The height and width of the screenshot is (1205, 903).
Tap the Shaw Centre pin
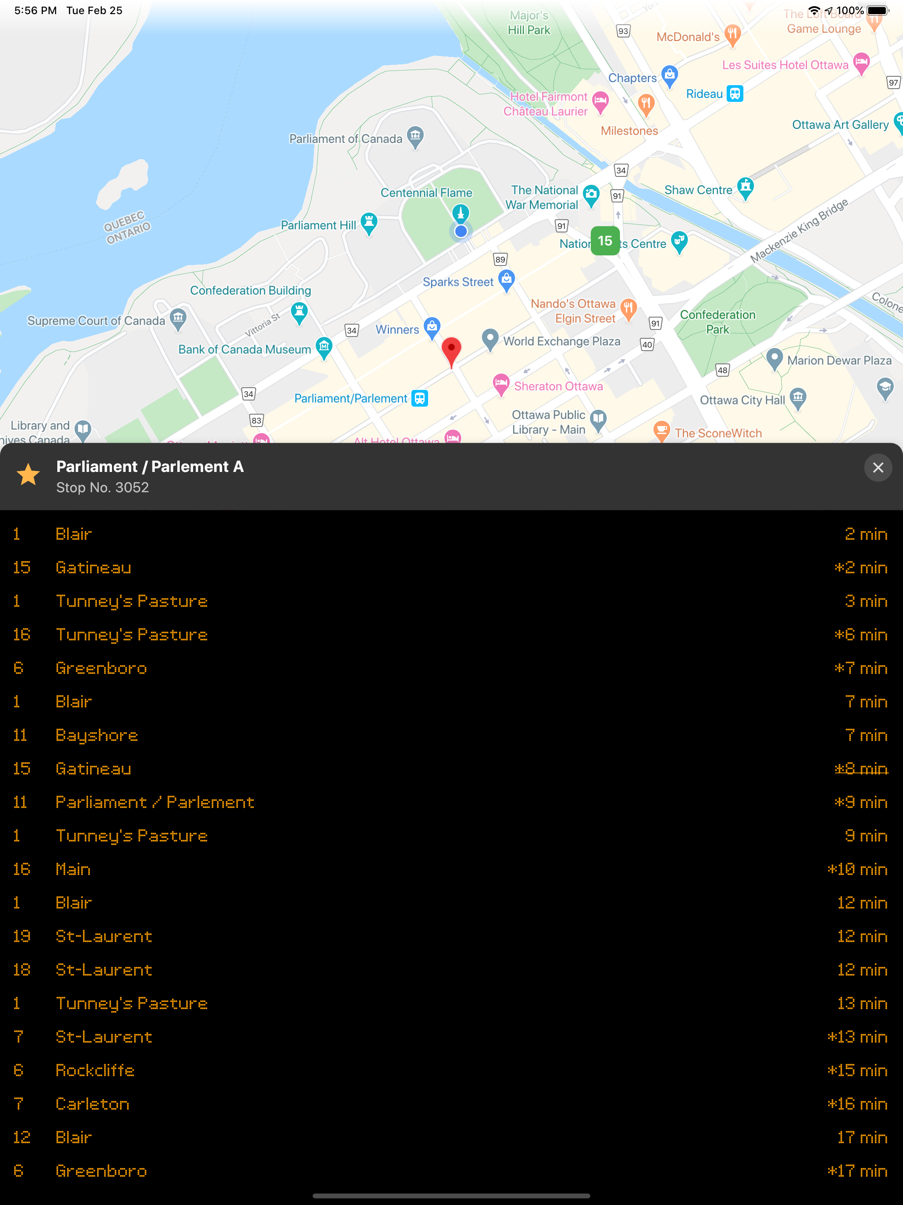746,188
